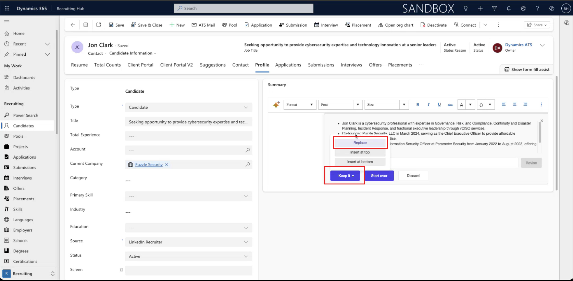Click the Start over button

pyautogui.click(x=379, y=176)
